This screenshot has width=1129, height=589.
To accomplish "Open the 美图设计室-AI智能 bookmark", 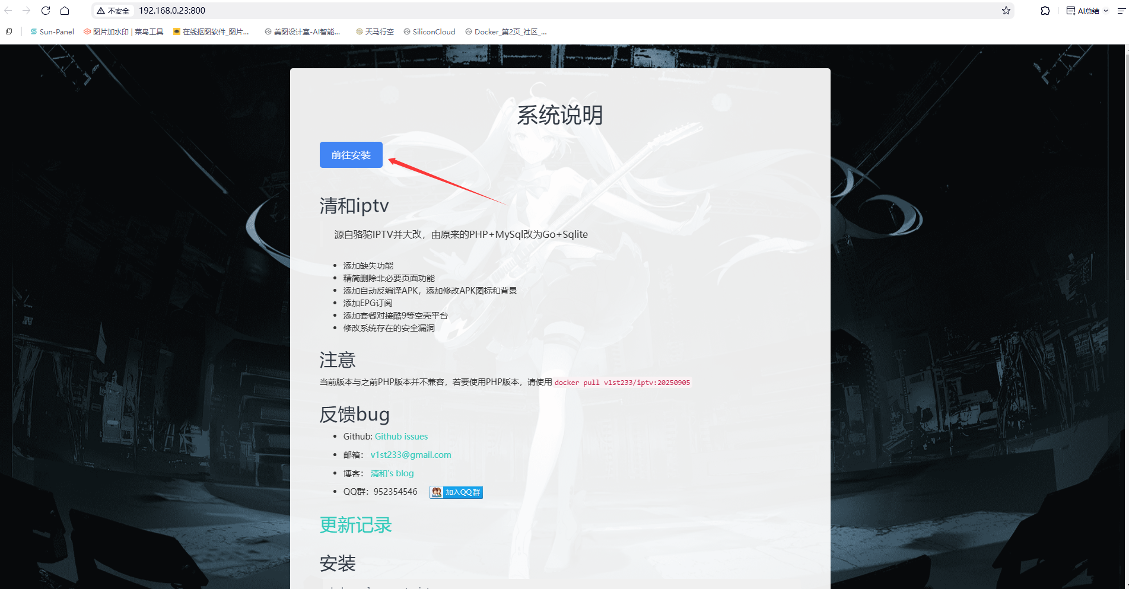I will tap(303, 31).
